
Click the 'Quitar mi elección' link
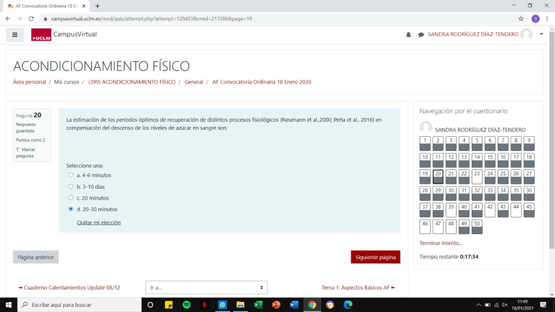[99, 222]
